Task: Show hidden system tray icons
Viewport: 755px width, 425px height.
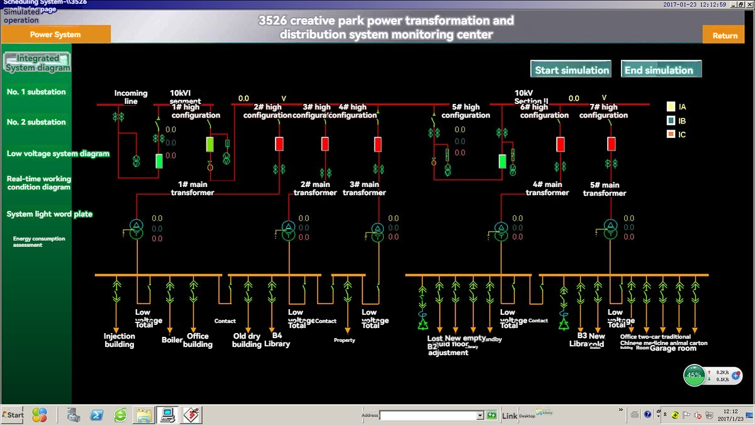Action: (666, 415)
